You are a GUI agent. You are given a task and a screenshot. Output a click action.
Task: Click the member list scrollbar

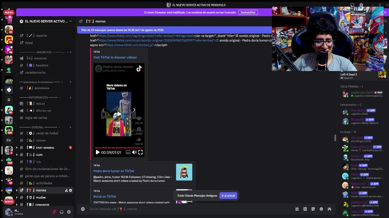[335, 138]
